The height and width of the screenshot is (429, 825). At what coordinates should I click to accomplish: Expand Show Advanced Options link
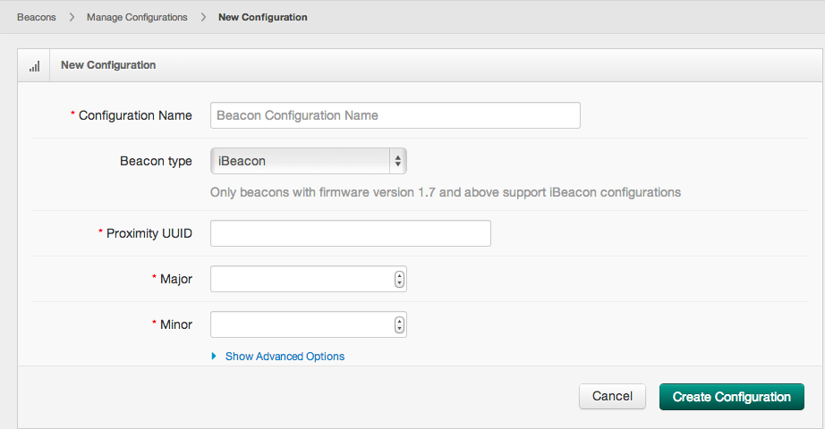click(285, 356)
